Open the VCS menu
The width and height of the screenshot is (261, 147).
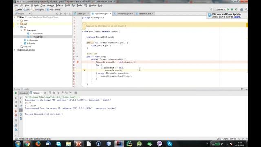click(x=85, y=5)
